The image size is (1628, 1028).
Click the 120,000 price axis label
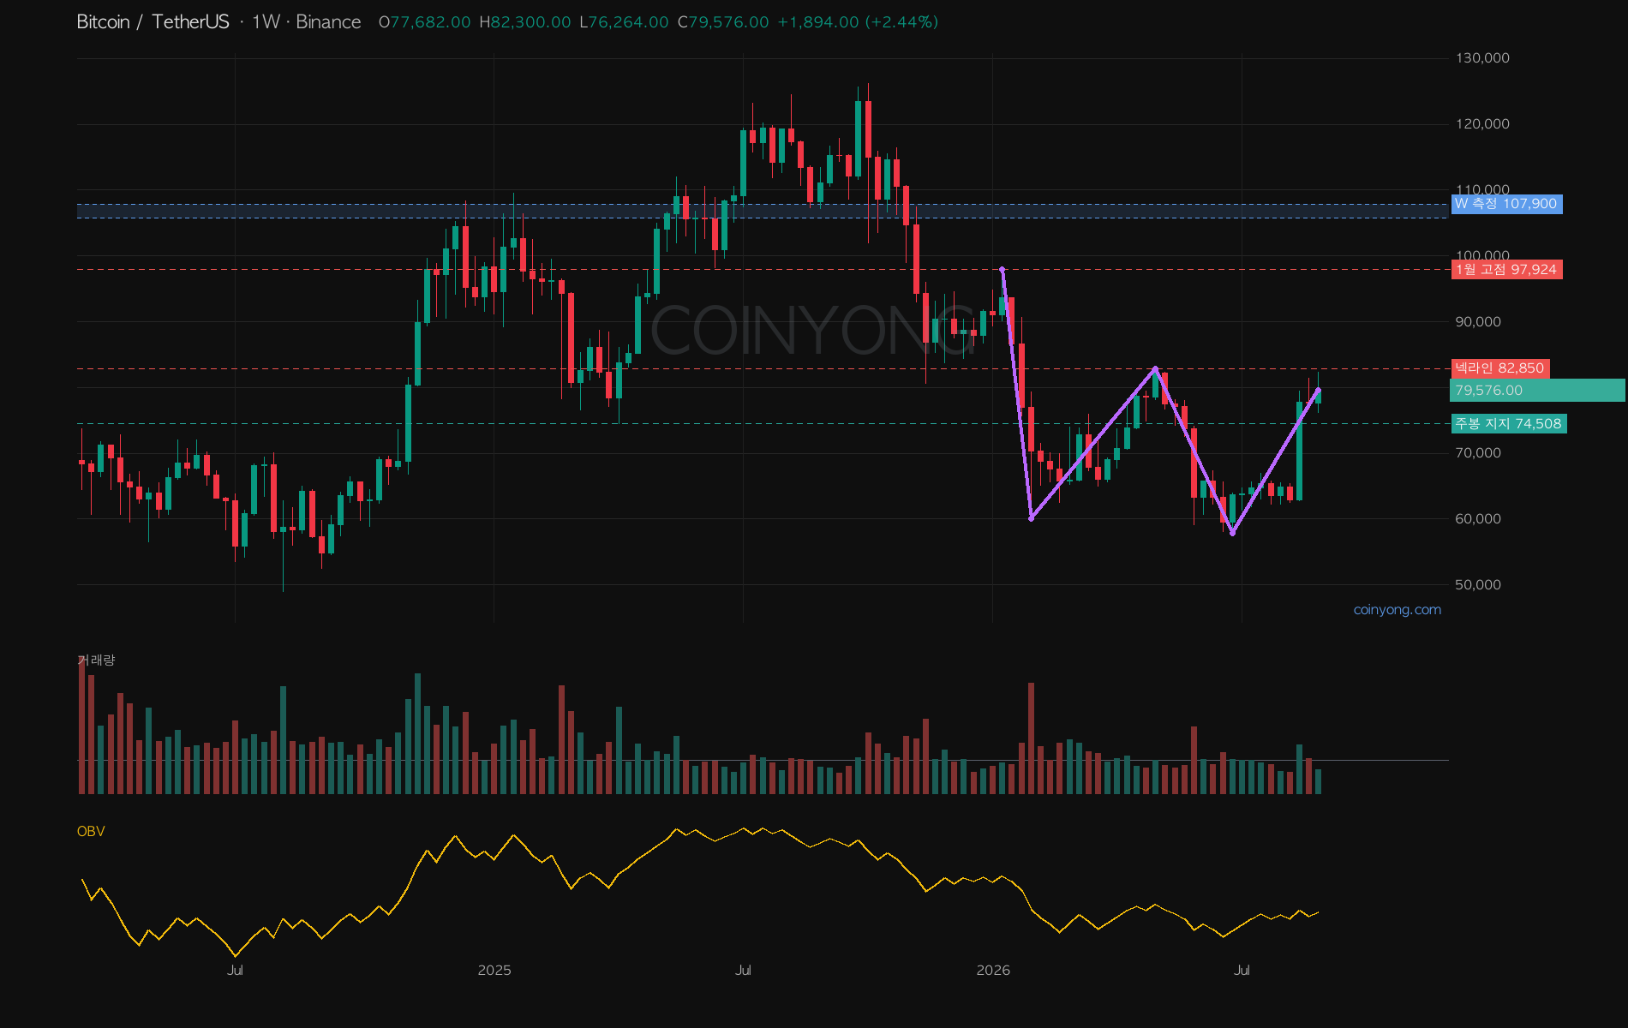pyautogui.click(x=1482, y=124)
